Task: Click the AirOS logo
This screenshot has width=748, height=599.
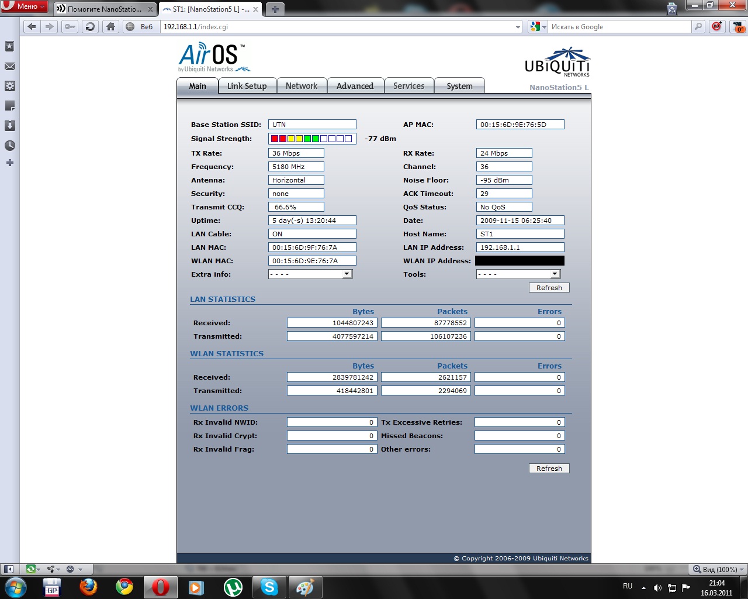Action: tap(213, 57)
